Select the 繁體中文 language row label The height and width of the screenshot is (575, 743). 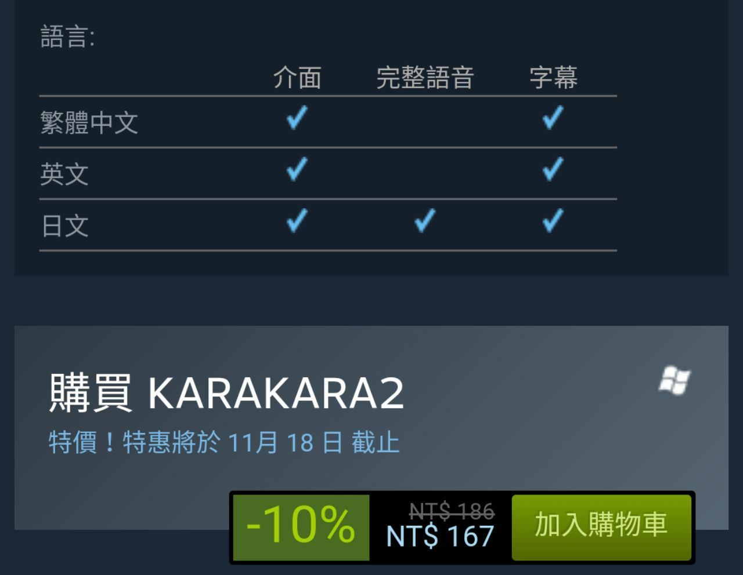pos(89,122)
